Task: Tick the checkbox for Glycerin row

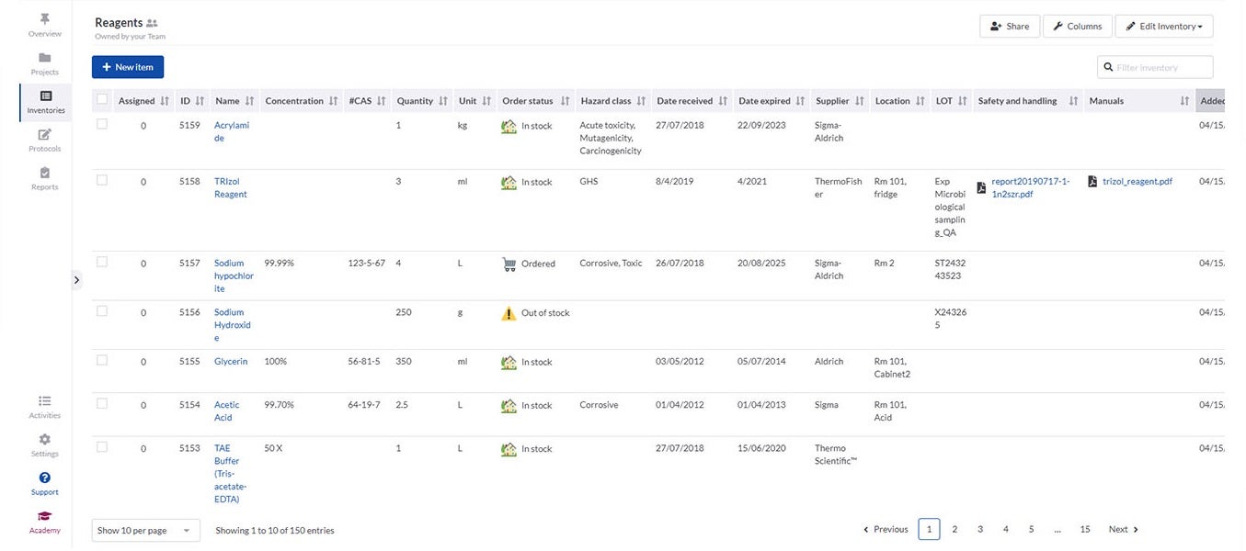Action: pos(102,360)
